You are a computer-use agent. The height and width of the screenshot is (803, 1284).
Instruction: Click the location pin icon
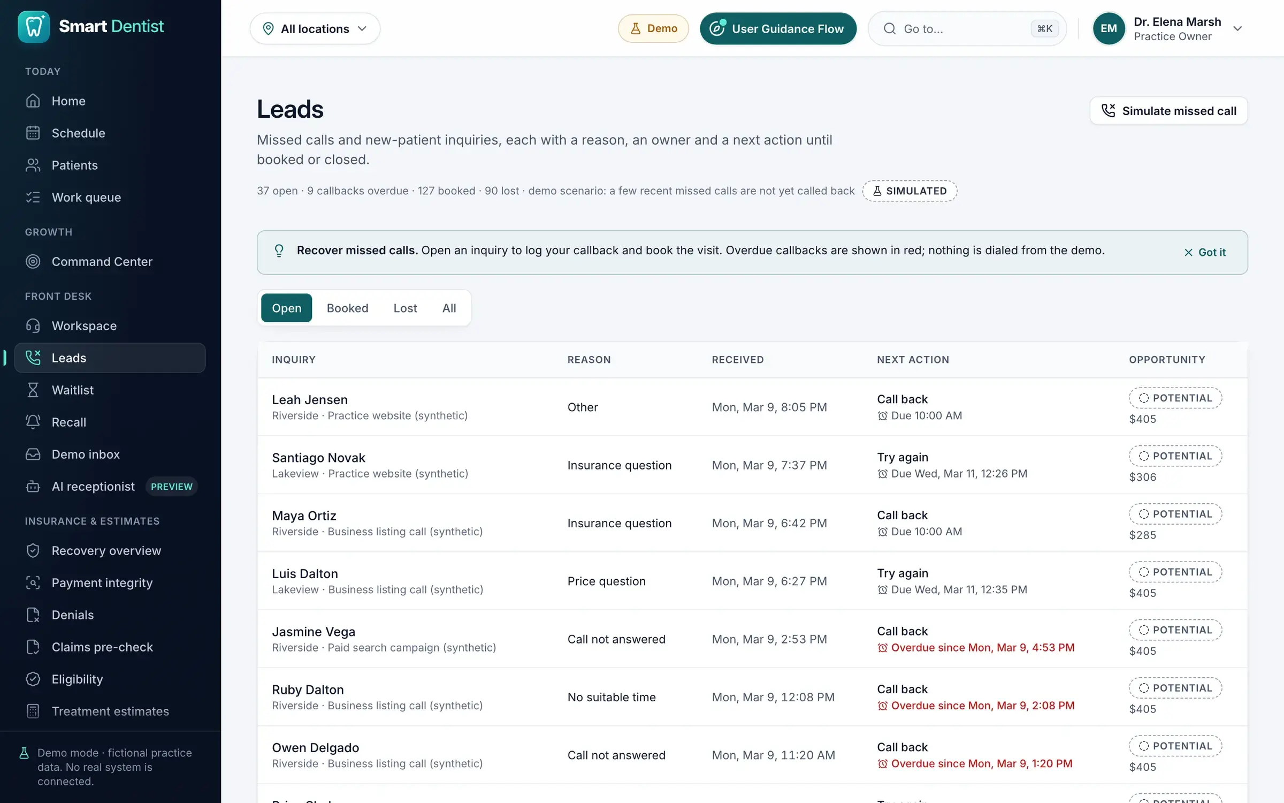(269, 28)
